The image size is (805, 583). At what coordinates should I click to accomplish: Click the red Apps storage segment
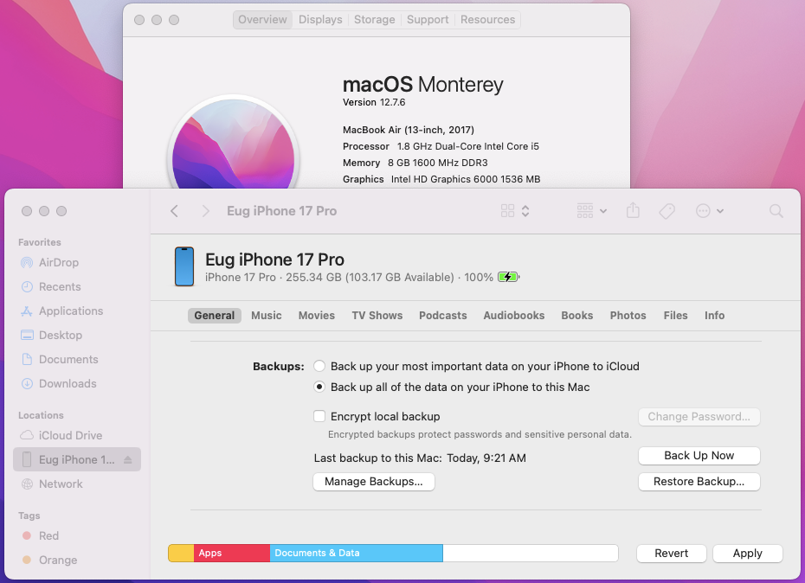tap(232, 554)
